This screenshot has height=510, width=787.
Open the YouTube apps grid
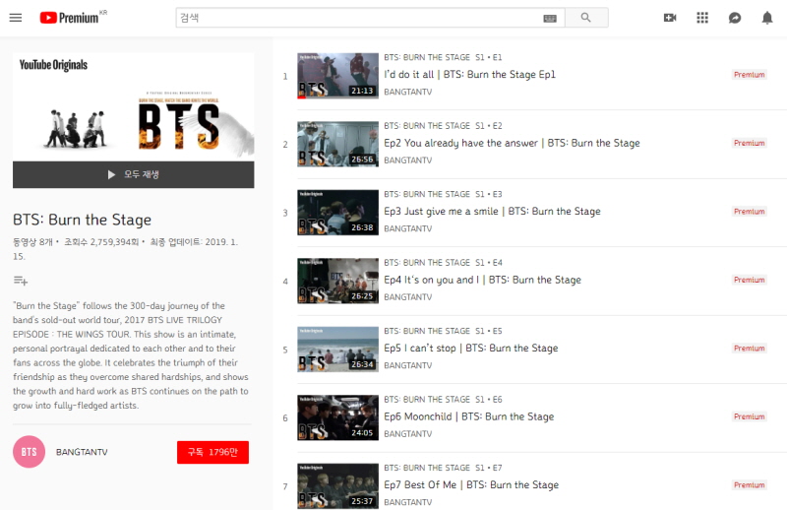click(x=702, y=18)
